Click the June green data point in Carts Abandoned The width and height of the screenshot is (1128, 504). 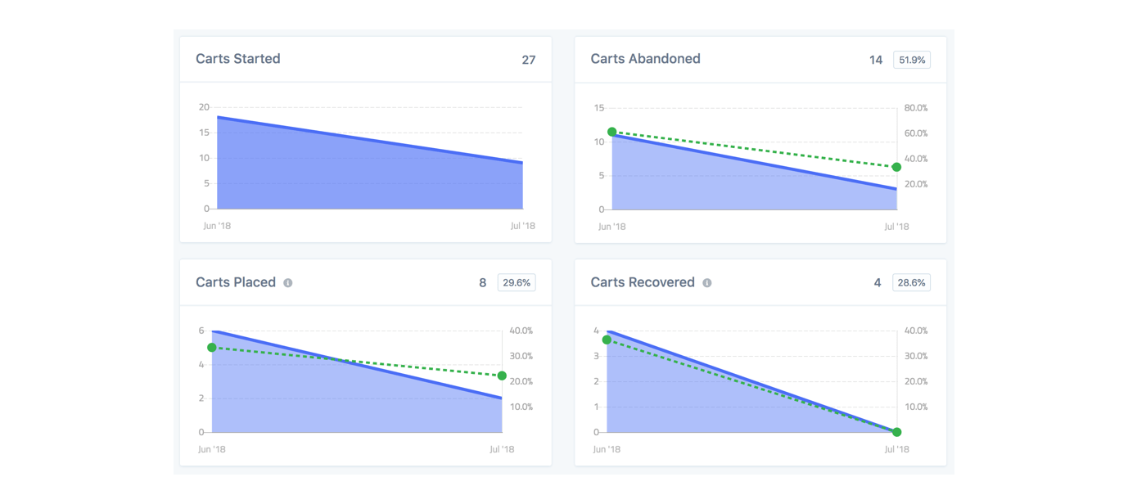611,132
